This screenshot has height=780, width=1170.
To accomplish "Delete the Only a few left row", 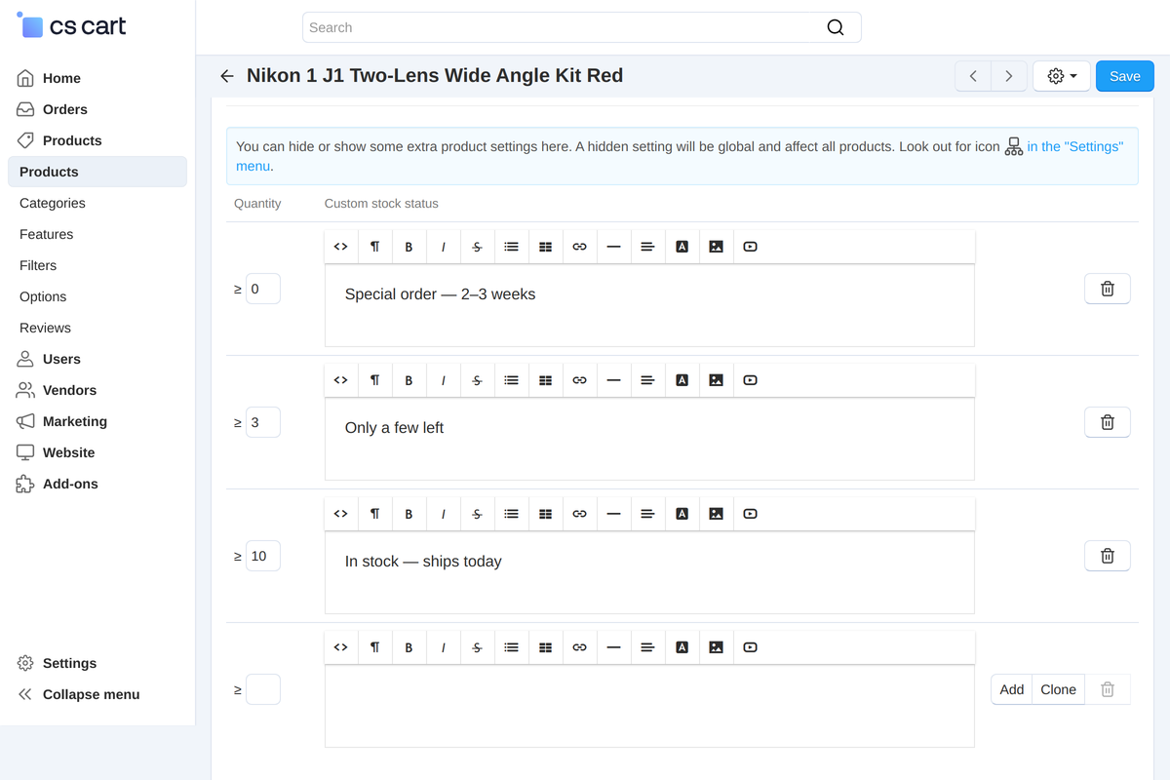I will coord(1108,422).
